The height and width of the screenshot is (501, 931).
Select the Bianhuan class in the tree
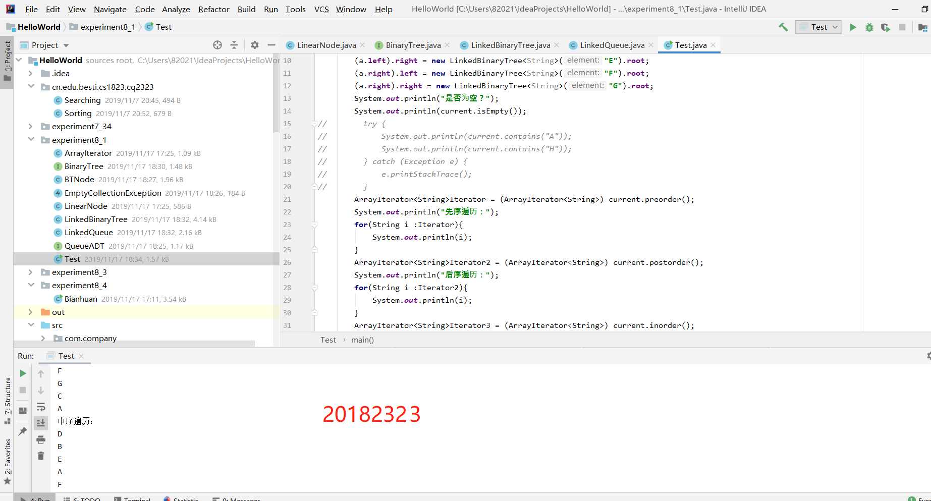(x=81, y=299)
